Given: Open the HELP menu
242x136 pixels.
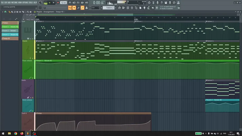Looking at the screenshot, I should 35,2.
